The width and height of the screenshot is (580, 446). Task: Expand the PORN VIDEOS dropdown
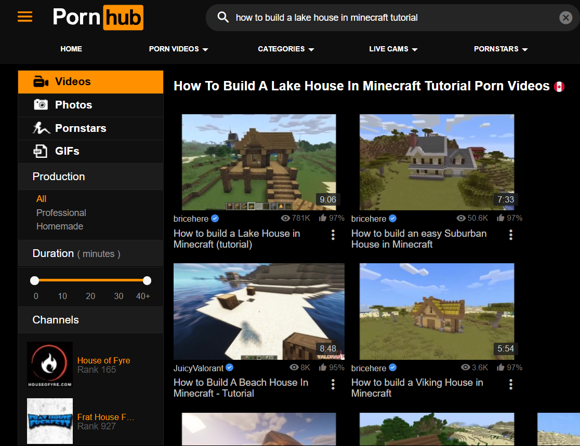(x=179, y=49)
